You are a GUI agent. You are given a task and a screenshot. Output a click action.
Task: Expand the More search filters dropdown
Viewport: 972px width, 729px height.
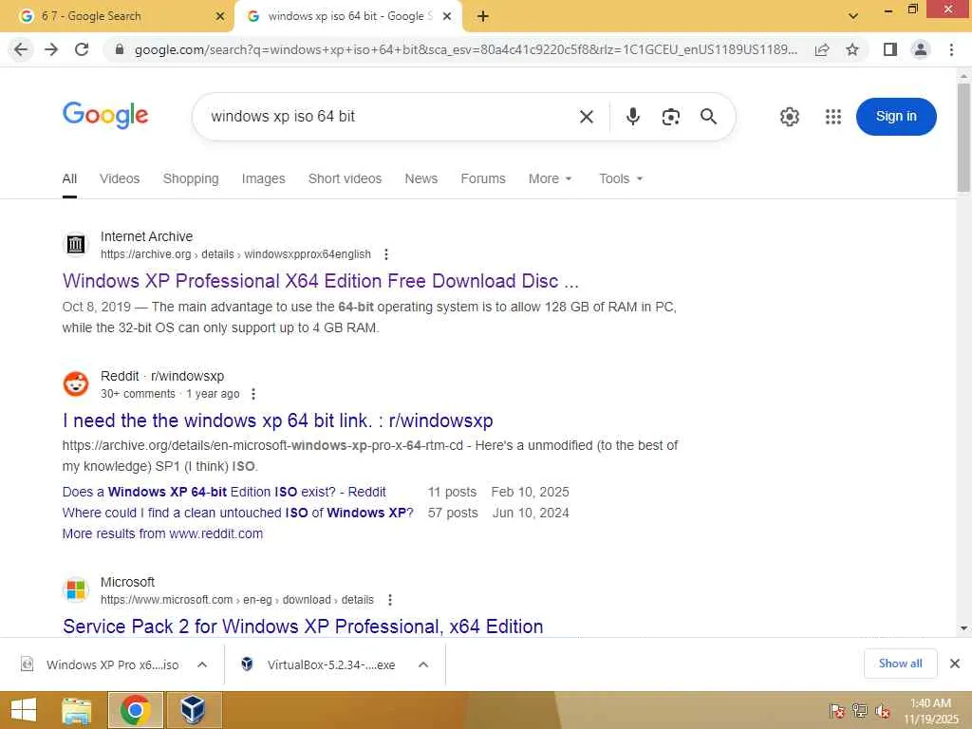point(550,179)
